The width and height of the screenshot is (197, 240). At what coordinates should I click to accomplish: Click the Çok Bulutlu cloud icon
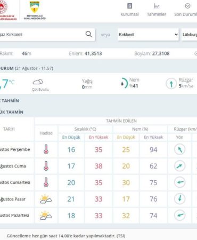(38, 82)
